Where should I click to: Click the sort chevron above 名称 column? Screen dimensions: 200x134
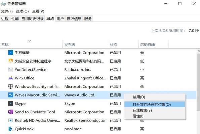point(30,41)
